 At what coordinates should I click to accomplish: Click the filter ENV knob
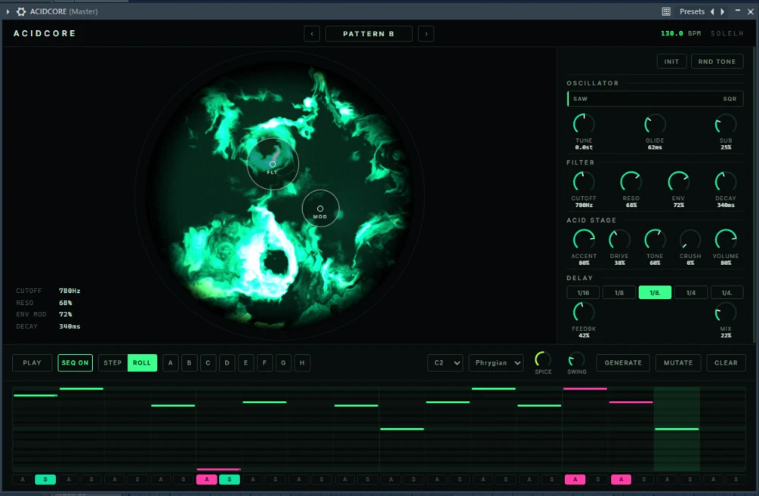point(678,182)
